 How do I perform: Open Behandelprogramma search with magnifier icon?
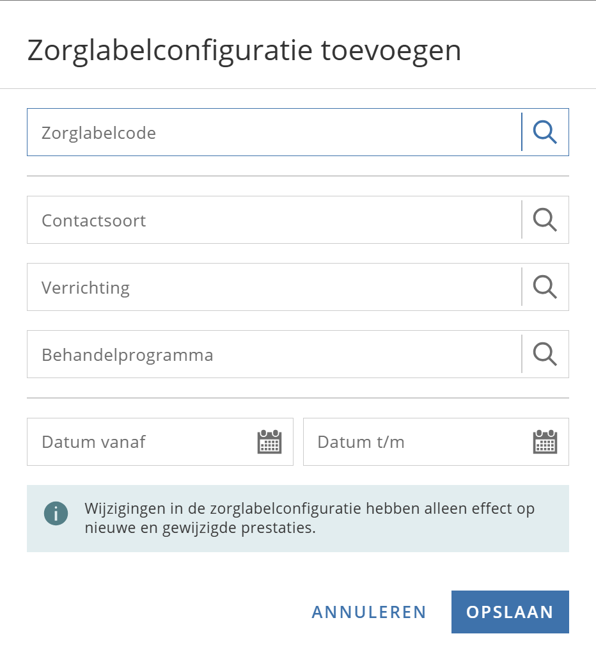(545, 354)
